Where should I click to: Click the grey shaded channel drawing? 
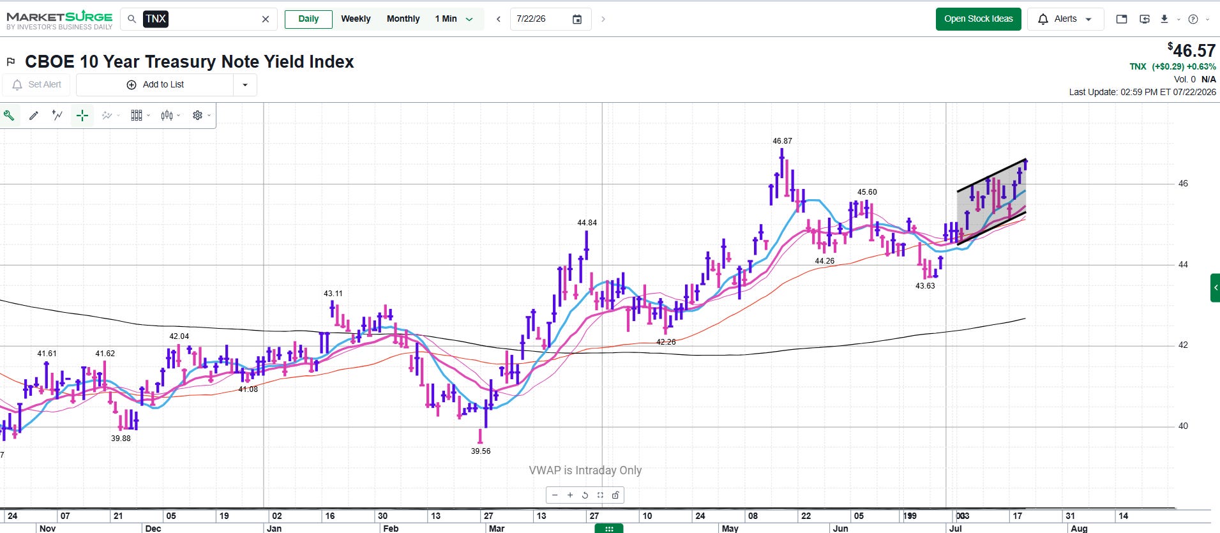(x=991, y=201)
